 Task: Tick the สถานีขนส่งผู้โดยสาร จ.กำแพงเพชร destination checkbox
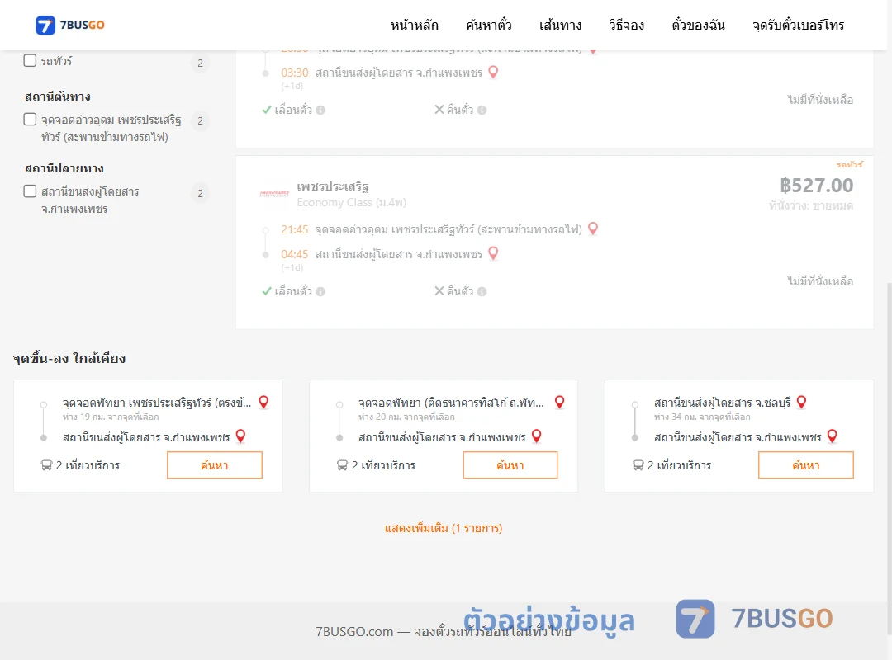(x=30, y=191)
